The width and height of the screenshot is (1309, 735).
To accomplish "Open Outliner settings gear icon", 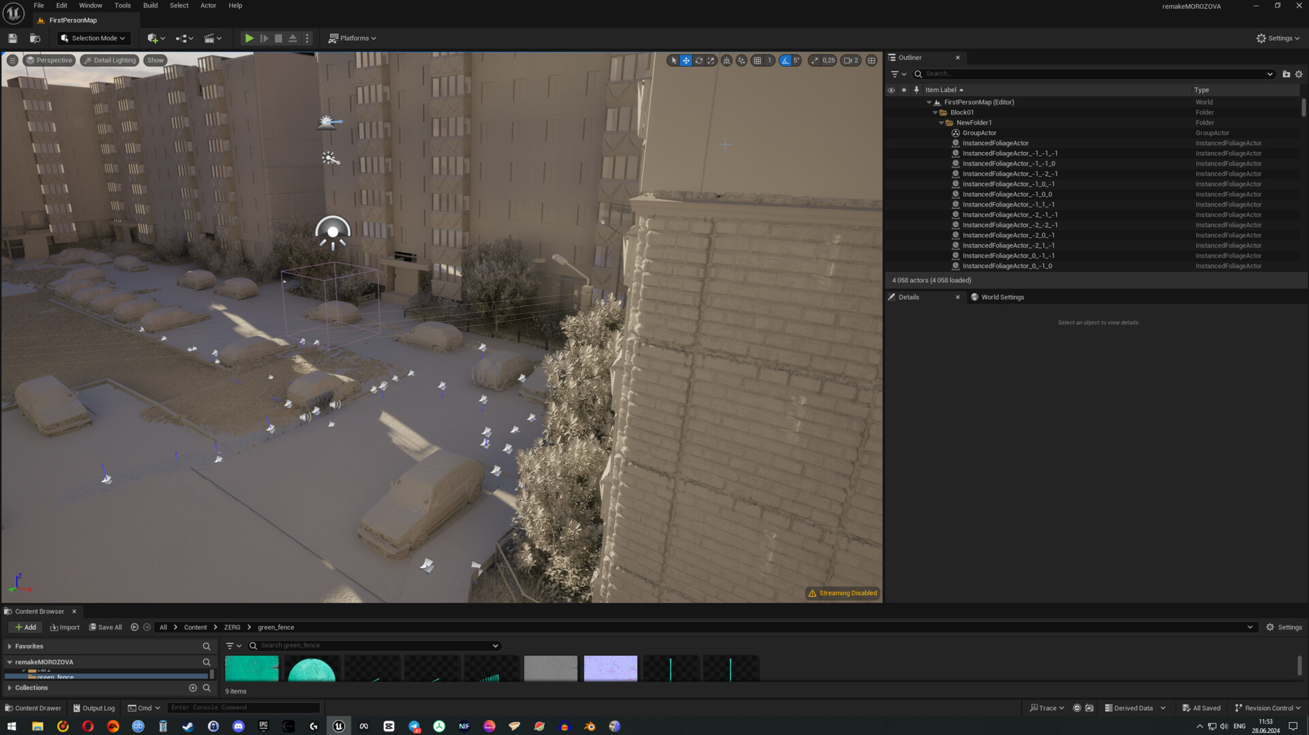I will (1299, 74).
